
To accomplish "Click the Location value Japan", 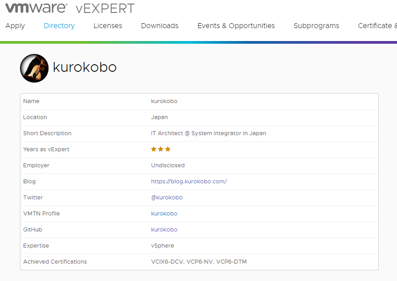I will tap(159, 117).
